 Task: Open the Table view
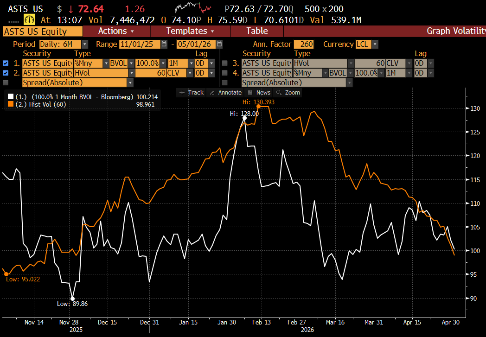(257, 31)
